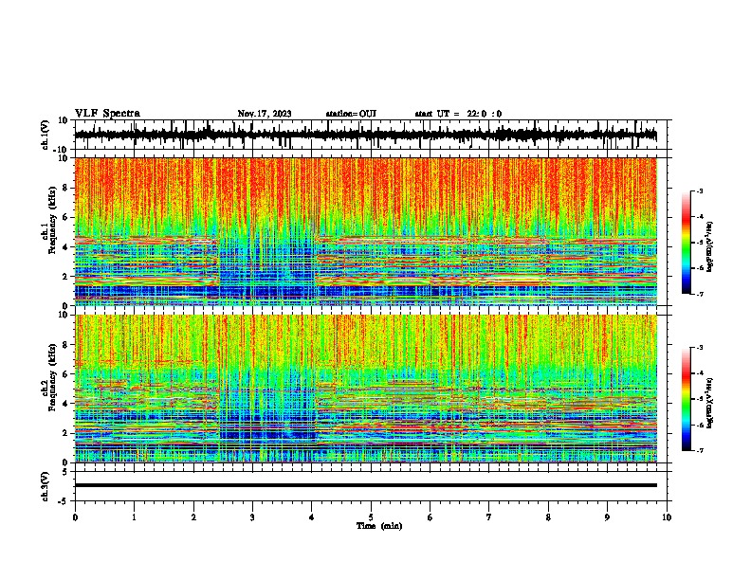Click the "7" tick on the time axis

click(489, 517)
